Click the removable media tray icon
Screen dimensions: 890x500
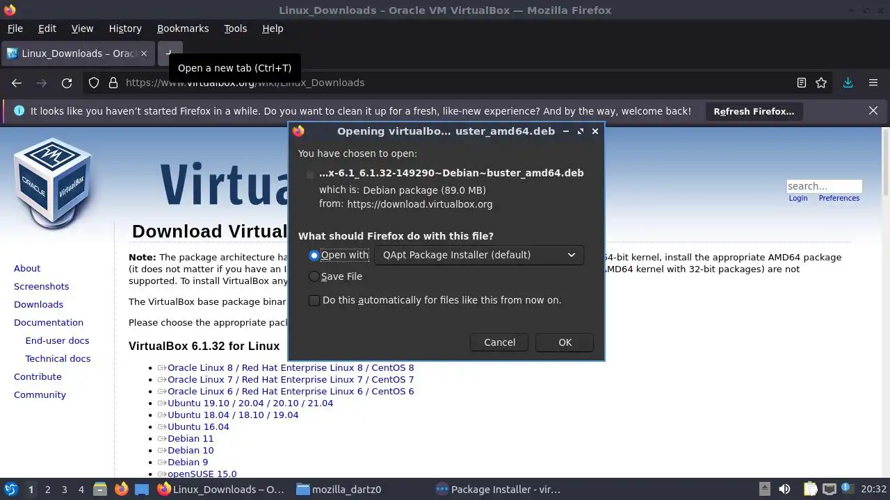point(764,489)
